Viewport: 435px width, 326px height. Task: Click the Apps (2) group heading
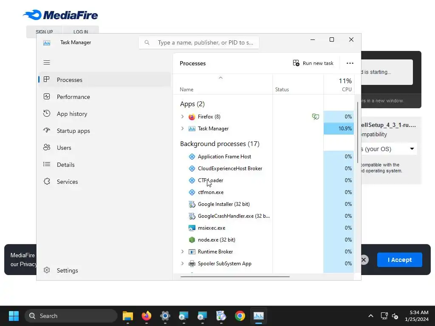[192, 104]
